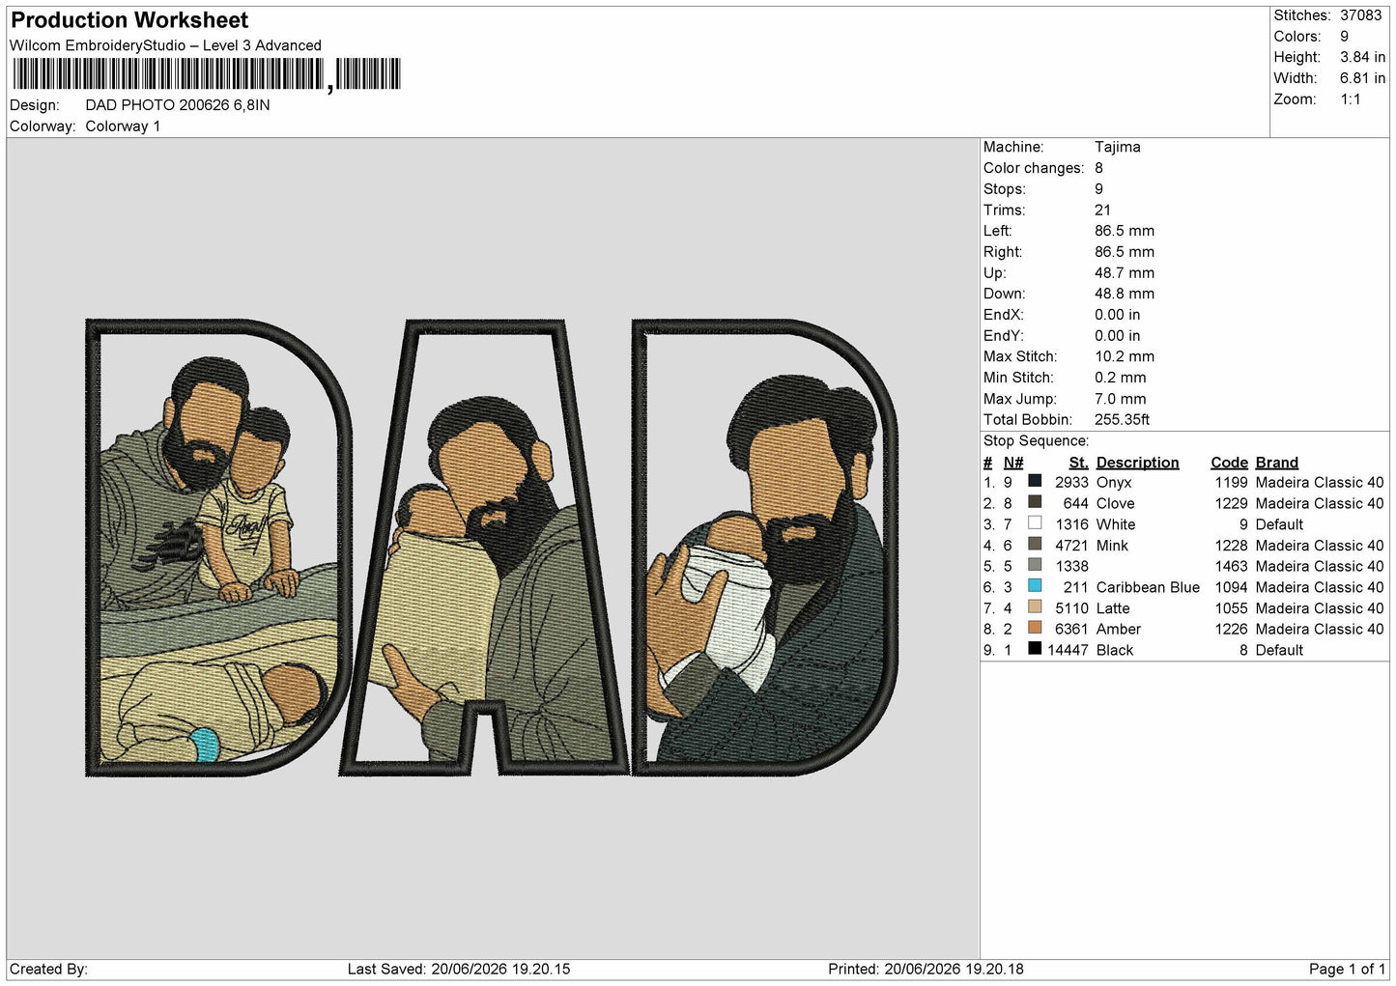Viewport: 1396px width, 986px height.
Task: Click the Trims value 21
Action: coord(1102,210)
